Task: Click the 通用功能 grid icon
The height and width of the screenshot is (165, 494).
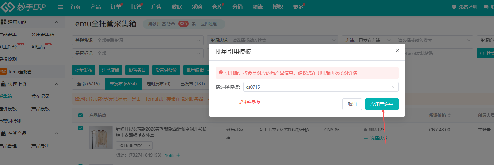Action: click(3, 22)
